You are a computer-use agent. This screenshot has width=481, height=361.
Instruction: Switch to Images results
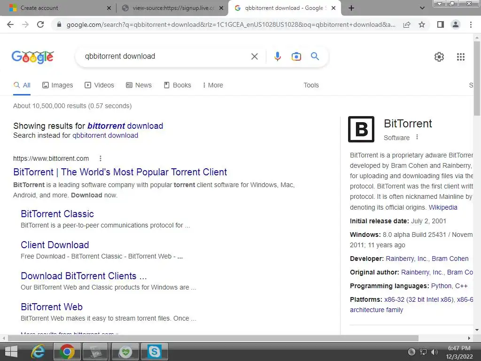[x=58, y=86]
